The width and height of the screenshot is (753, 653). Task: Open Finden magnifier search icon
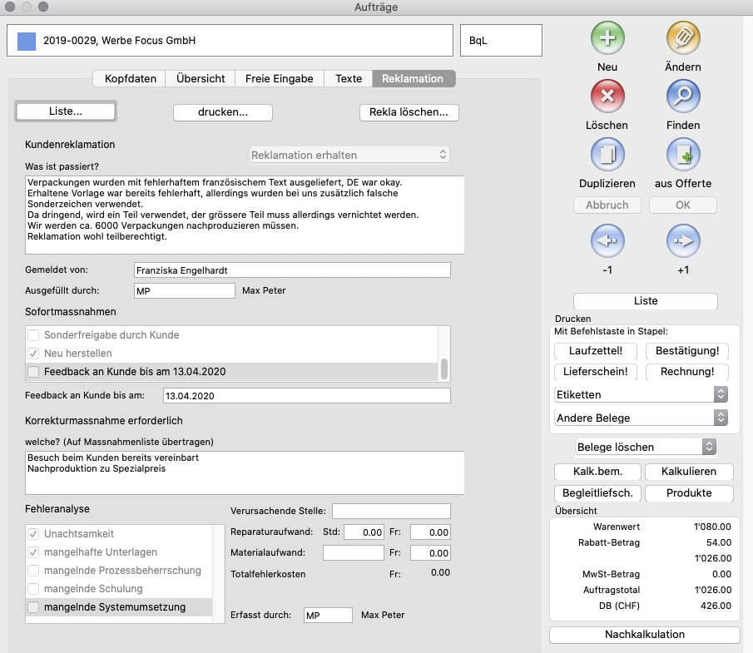click(683, 96)
